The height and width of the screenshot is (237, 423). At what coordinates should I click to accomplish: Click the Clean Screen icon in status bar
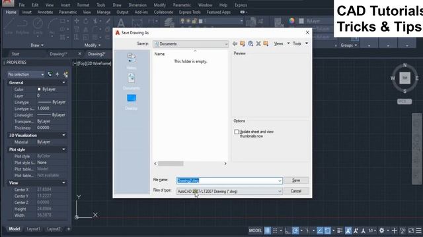411,230
